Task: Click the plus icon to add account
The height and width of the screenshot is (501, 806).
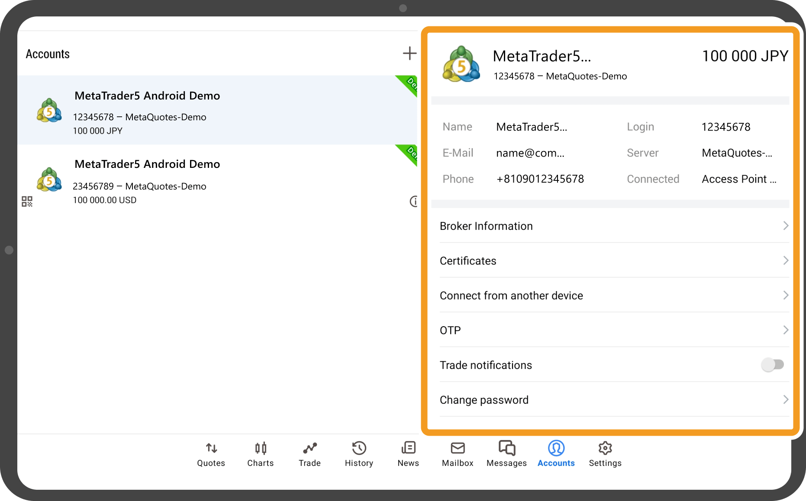Action: (x=409, y=54)
